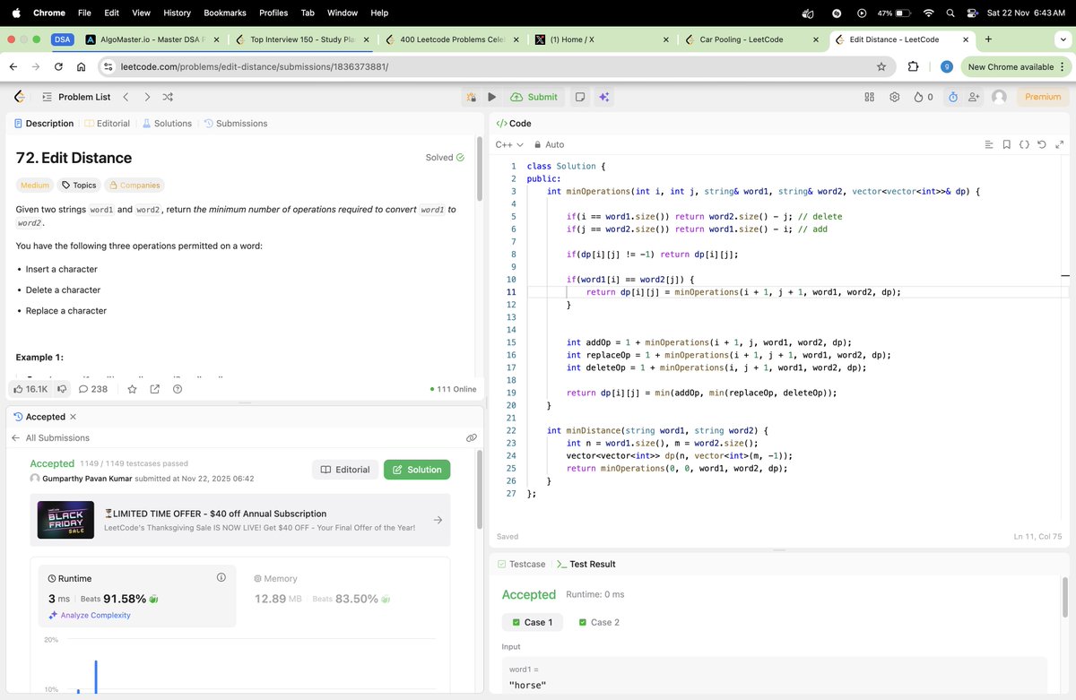Click the green Solution button
Screen dimensions: 1076x700
point(417,470)
